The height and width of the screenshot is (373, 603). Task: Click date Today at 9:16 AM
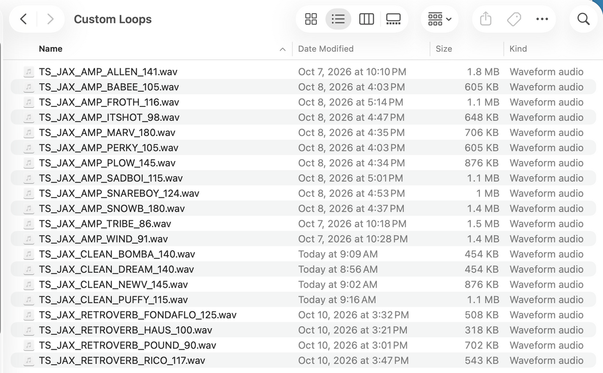point(337,300)
